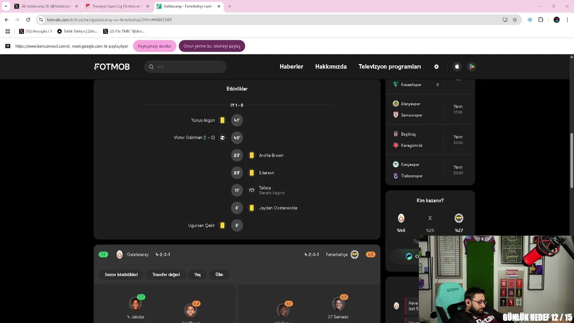
Task: Click Fenerbahçe crest in lineup header
Action: pyautogui.click(x=355, y=254)
